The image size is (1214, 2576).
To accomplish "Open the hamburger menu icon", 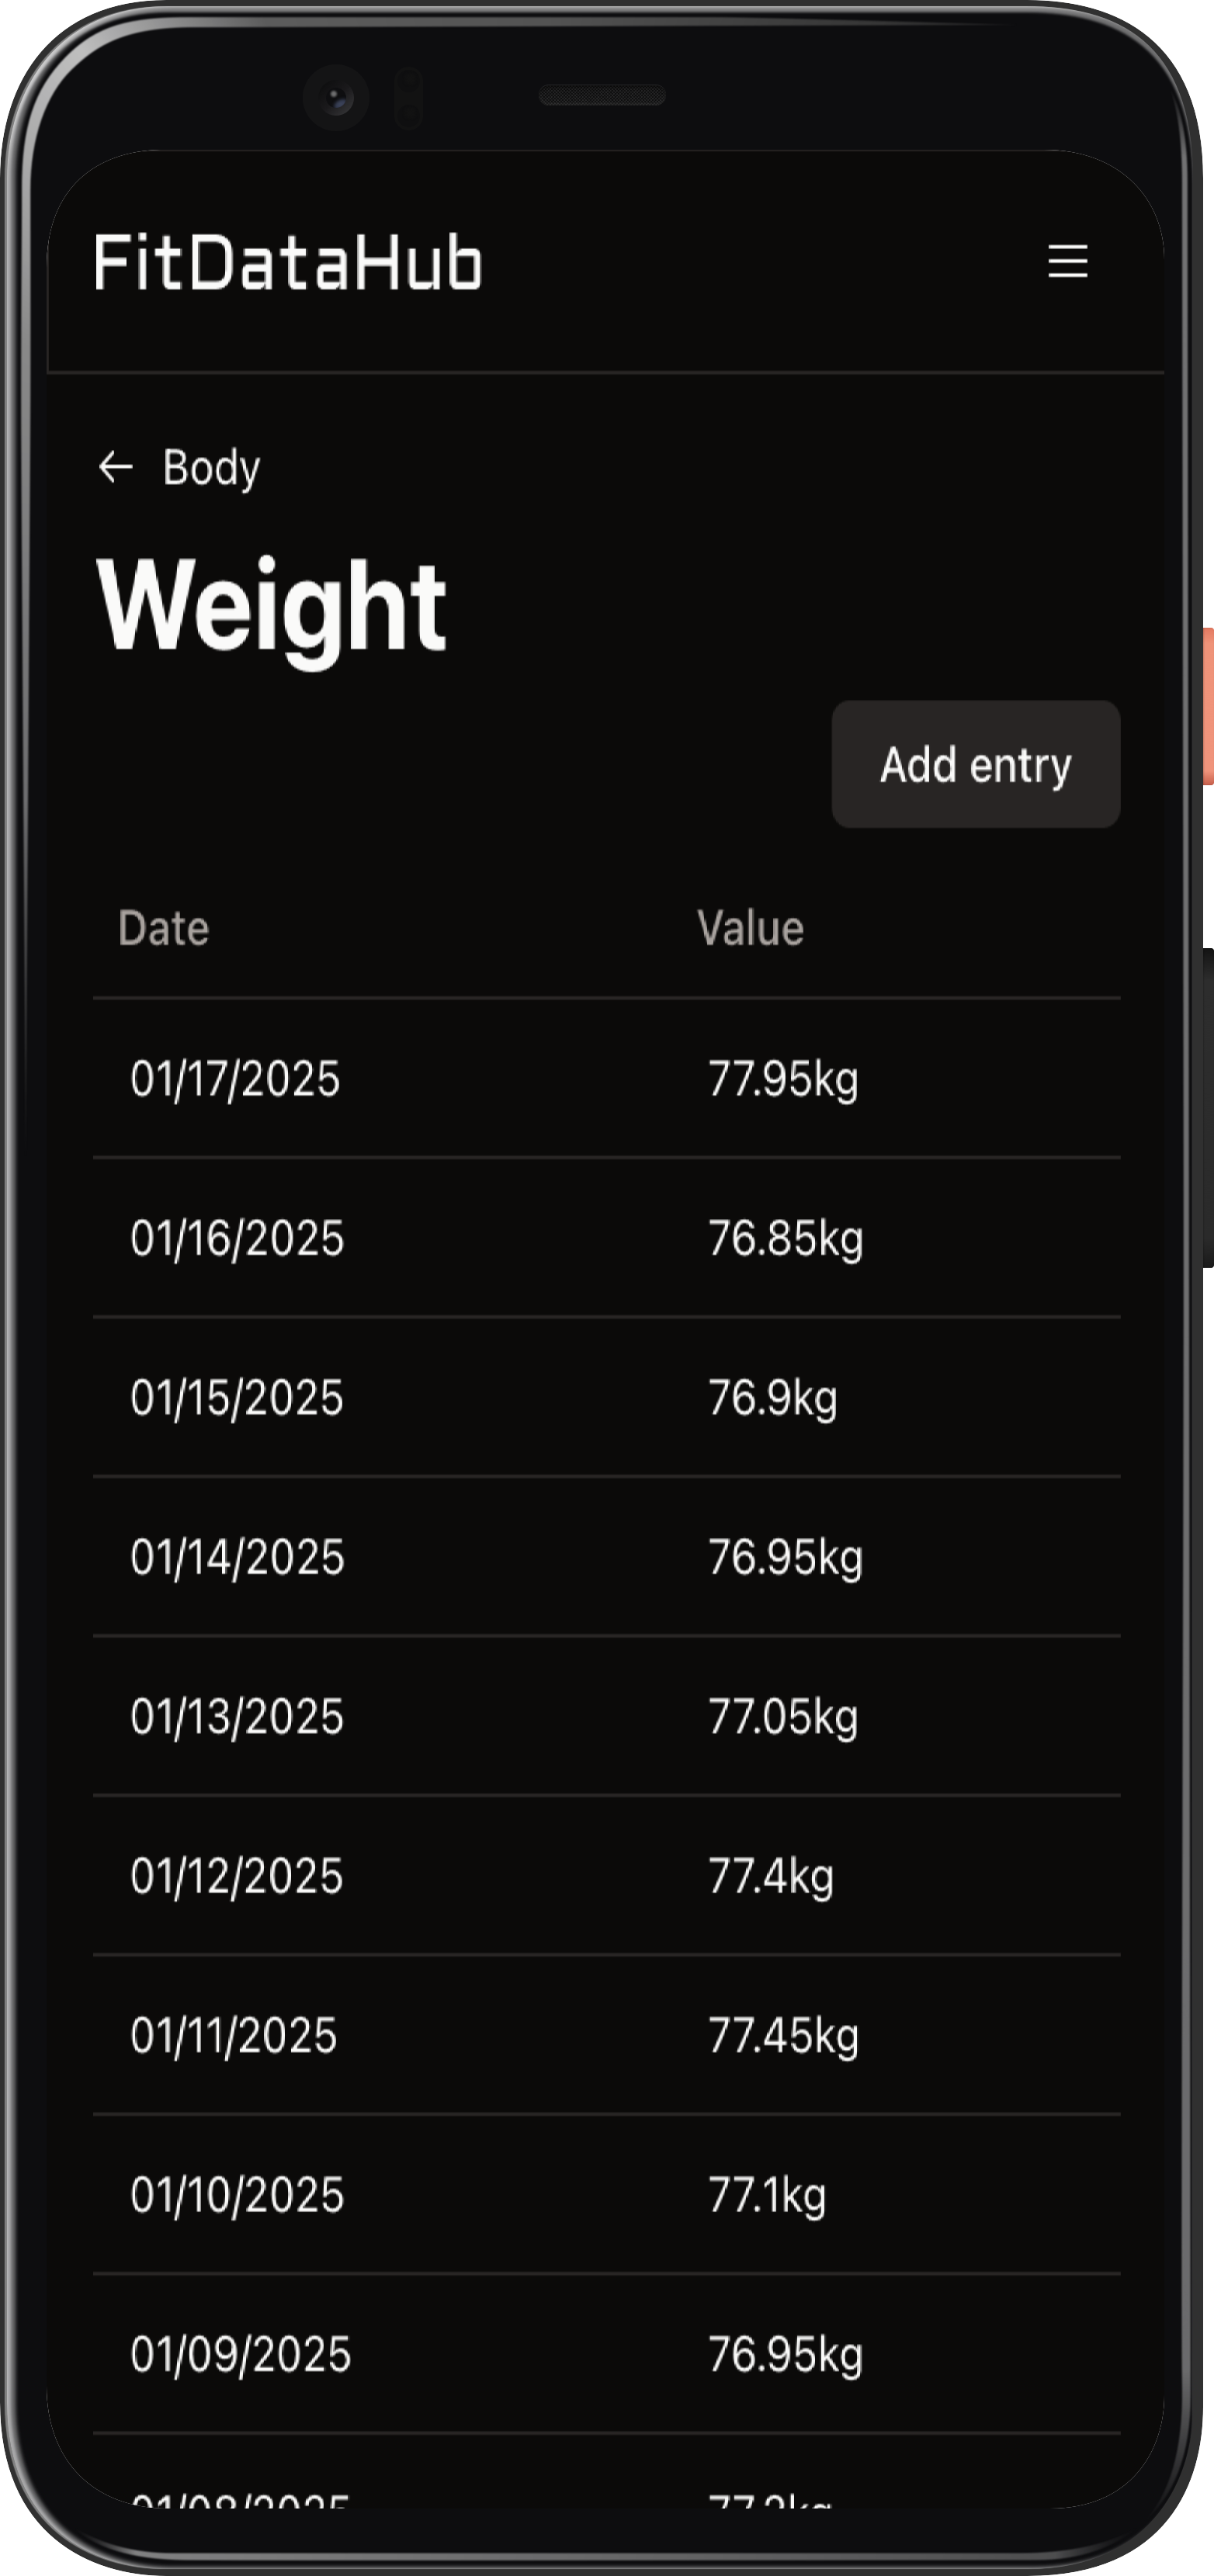I will click(1067, 262).
